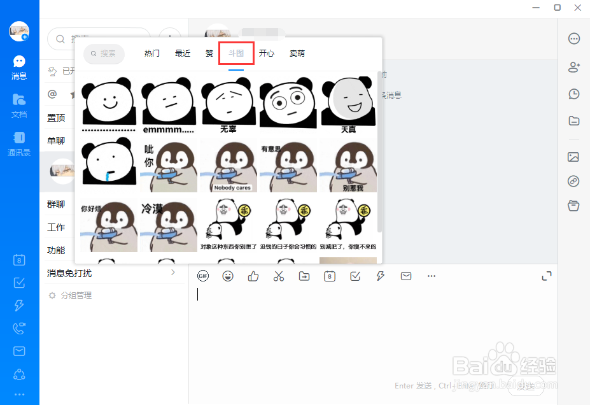Click the send file folder icon

[x=304, y=276]
